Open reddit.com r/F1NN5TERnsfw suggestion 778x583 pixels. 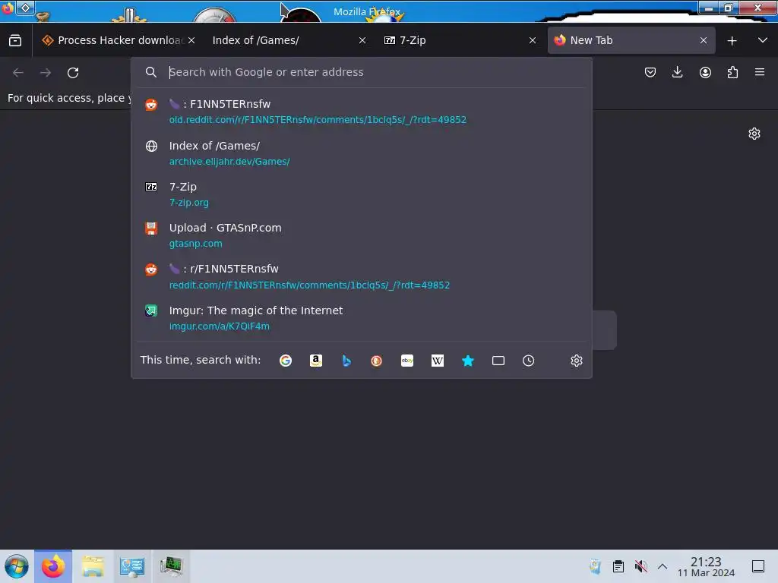click(361, 276)
